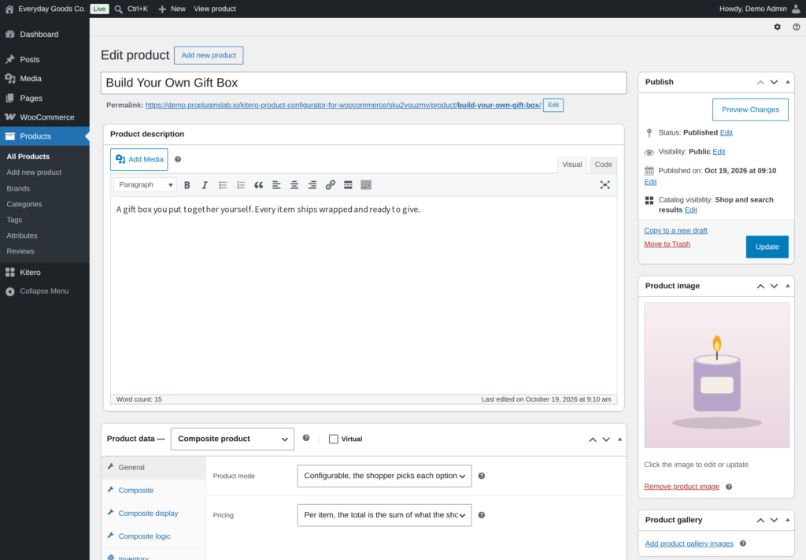Collapse the admin sidebar menu

(45, 291)
